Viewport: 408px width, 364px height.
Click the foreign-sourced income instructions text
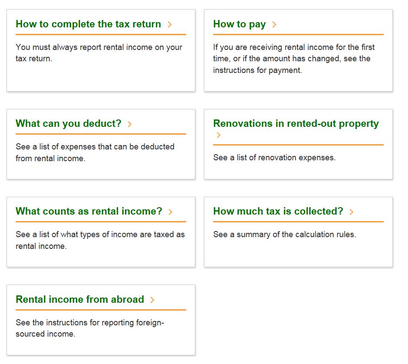point(89,328)
